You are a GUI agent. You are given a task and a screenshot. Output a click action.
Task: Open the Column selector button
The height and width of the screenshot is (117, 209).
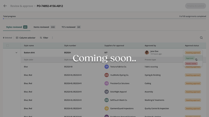[x=26, y=38]
